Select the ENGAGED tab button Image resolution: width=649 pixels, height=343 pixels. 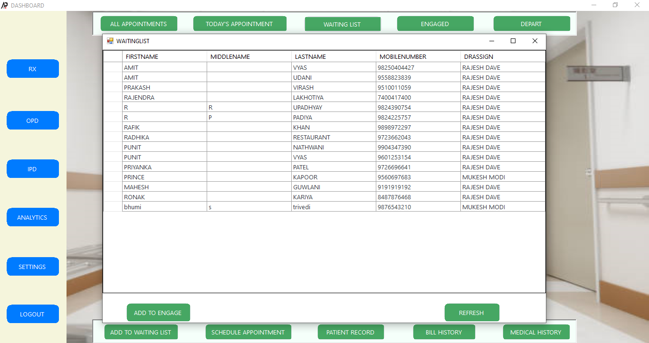click(435, 24)
